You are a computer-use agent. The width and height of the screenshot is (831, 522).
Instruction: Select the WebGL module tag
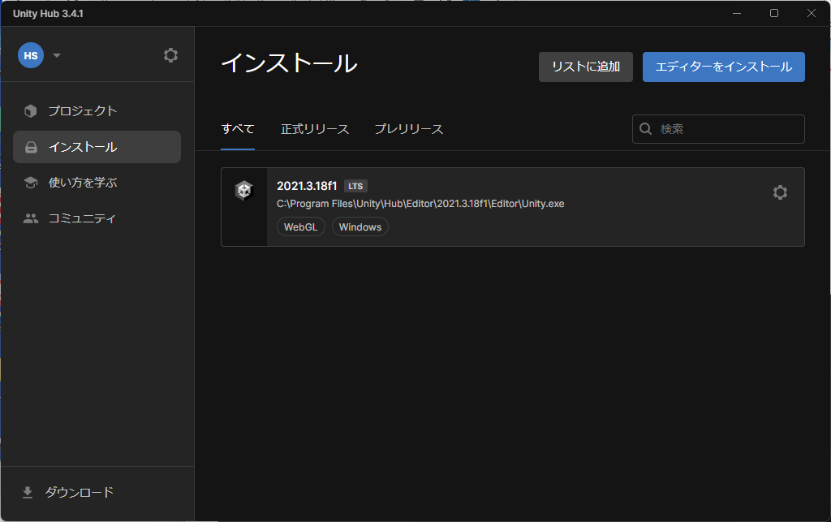click(x=300, y=226)
